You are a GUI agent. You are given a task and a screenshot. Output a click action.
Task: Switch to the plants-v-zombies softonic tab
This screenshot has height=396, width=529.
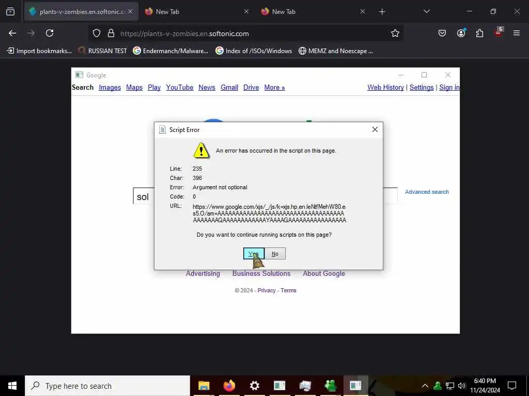(x=81, y=12)
